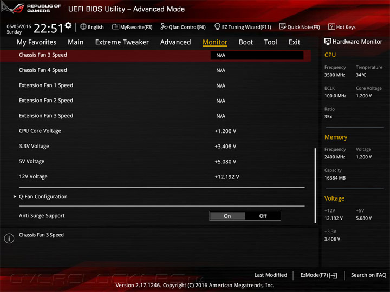The image size is (390, 292).
Task: View Last Modified settings
Action: tap(271, 275)
